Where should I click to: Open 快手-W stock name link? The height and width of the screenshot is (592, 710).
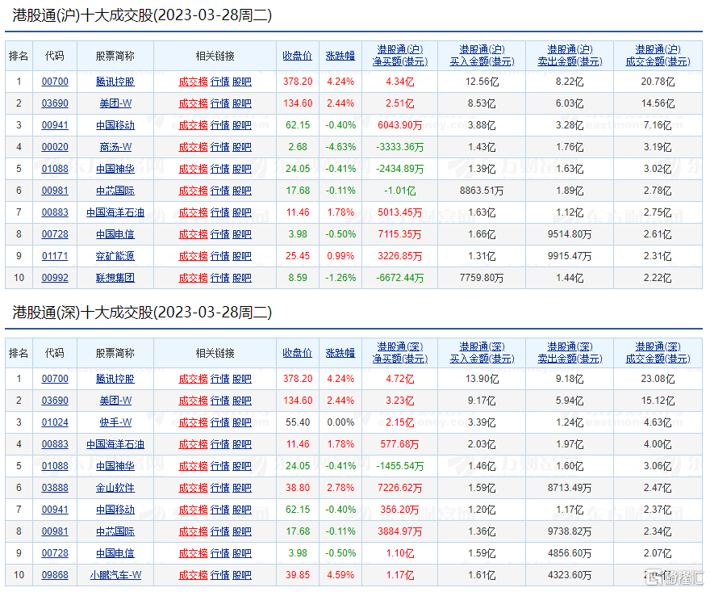point(115,422)
